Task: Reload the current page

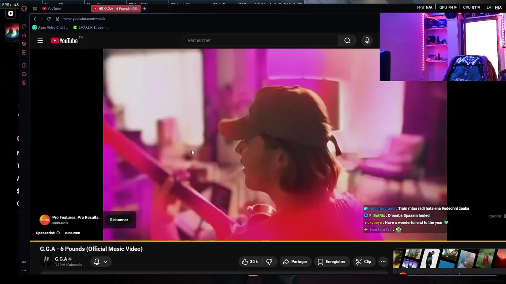Action: (49, 19)
